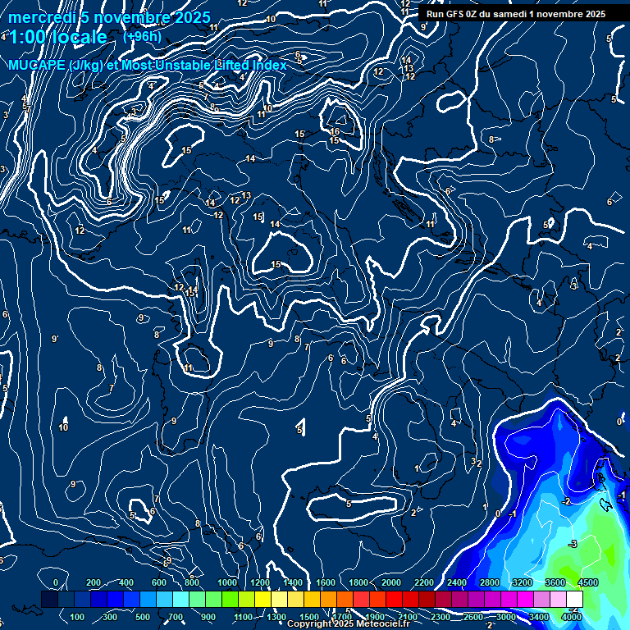Click legend label "4000"
Screen dimensions: 630x630
pyautogui.click(x=571, y=617)
